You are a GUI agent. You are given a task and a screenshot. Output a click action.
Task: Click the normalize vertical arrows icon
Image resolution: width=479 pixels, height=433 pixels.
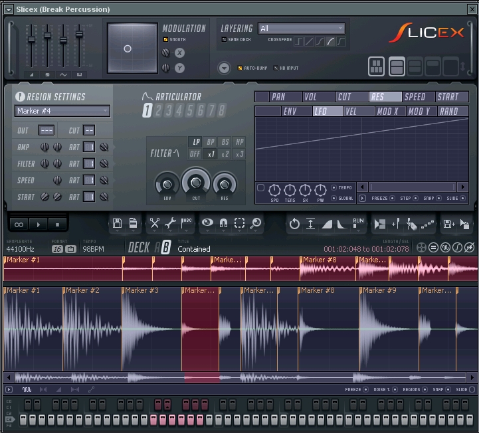tap(310, 224)
